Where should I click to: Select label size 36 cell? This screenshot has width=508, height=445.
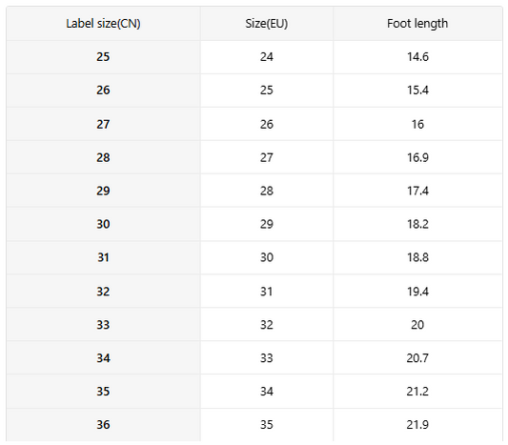pyautogui.click(x=103, y=425)
